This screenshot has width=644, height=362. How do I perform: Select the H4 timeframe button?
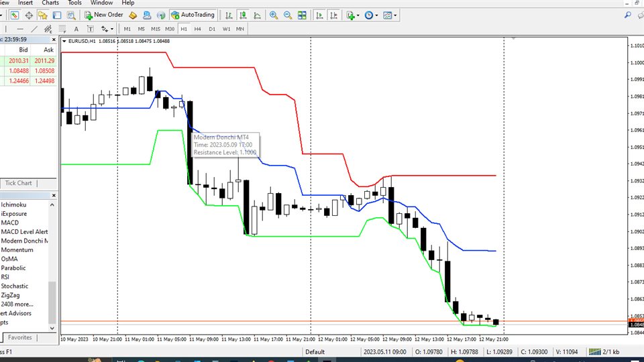click(197, 29)
